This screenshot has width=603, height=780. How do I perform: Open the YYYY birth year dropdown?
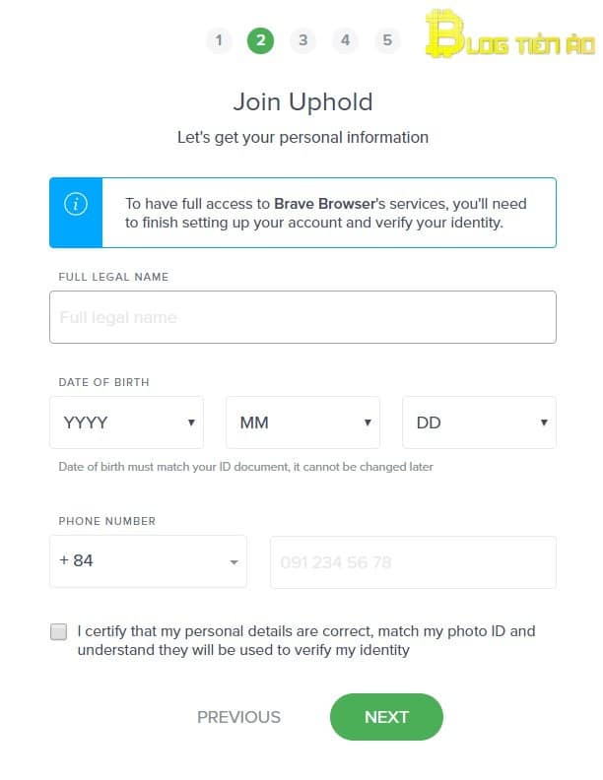click(126, 422)
